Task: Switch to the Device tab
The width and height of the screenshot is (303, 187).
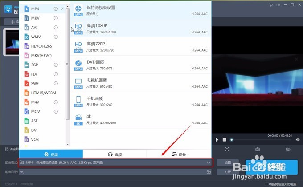Action: [x=179, y=154]
